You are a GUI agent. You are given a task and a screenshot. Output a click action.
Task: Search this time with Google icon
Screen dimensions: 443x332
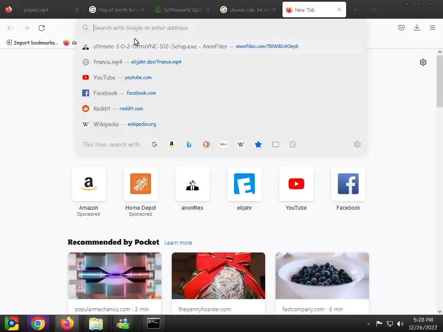tap(154, 144)
